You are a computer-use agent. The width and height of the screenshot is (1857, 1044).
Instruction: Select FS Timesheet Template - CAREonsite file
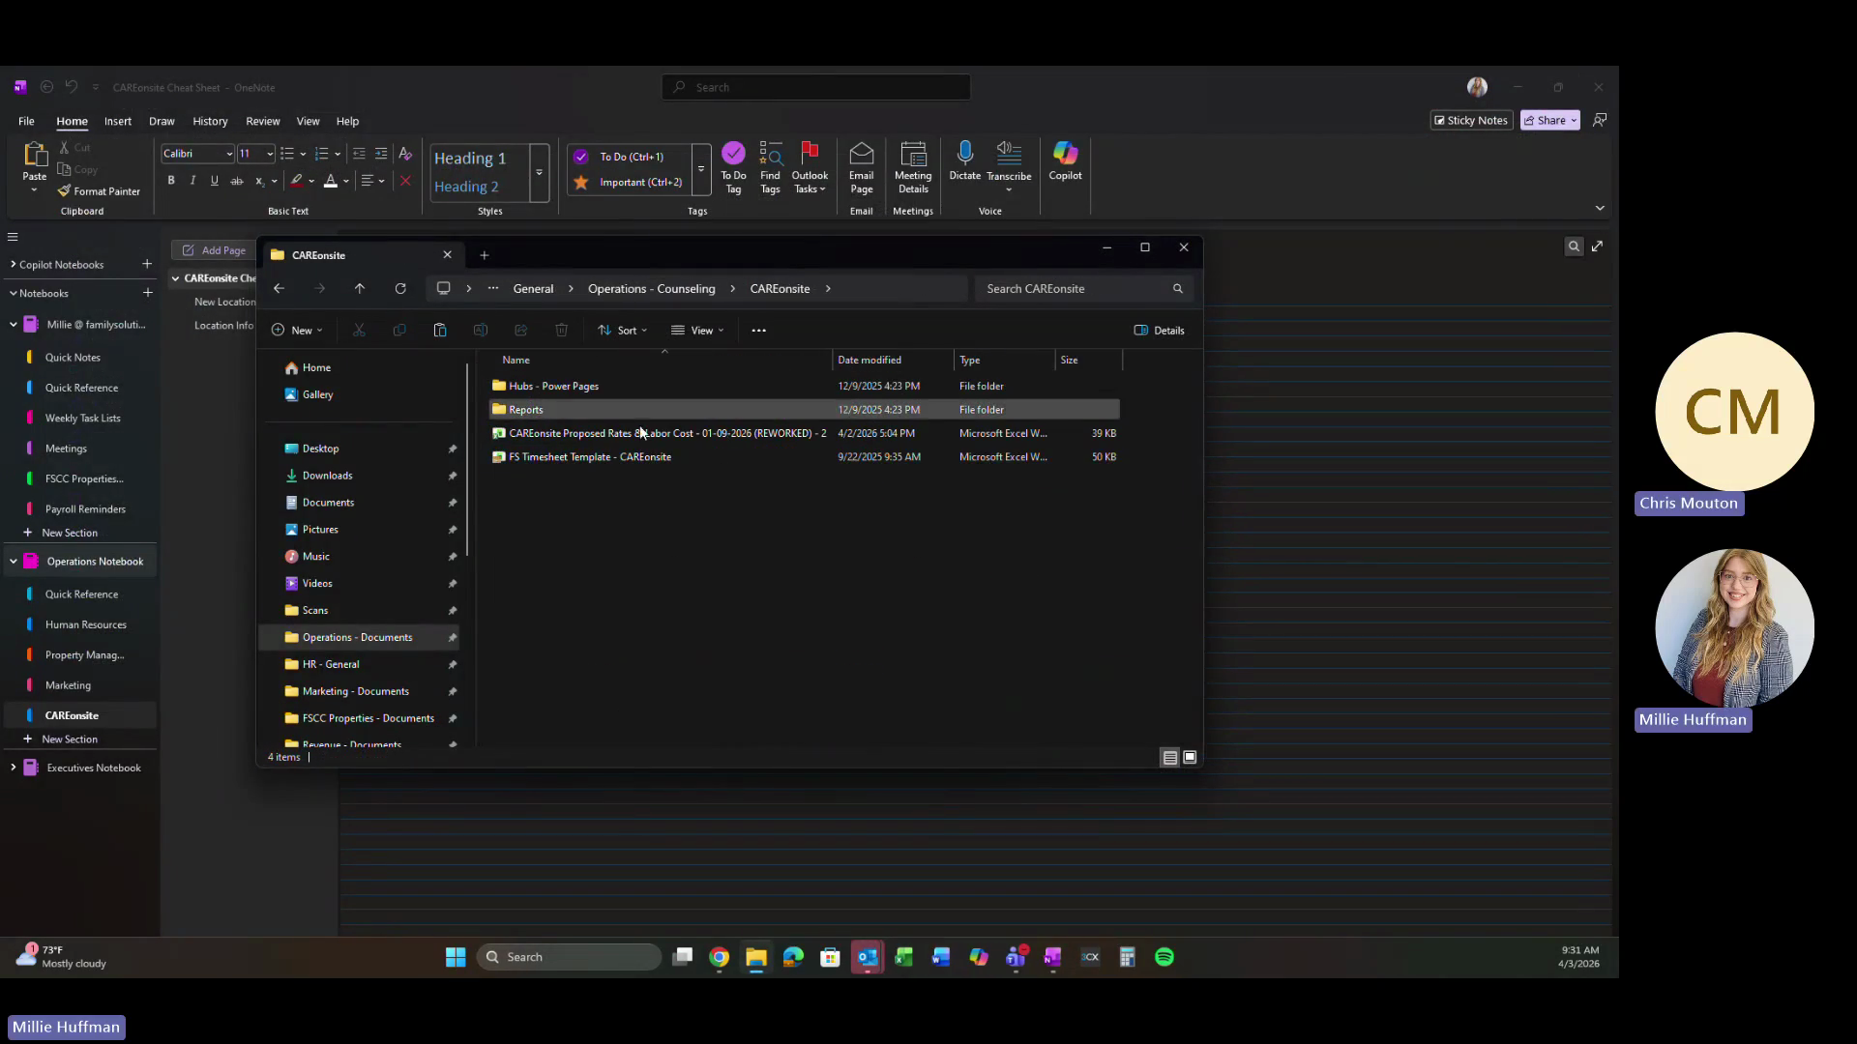[x=805, y=456]
